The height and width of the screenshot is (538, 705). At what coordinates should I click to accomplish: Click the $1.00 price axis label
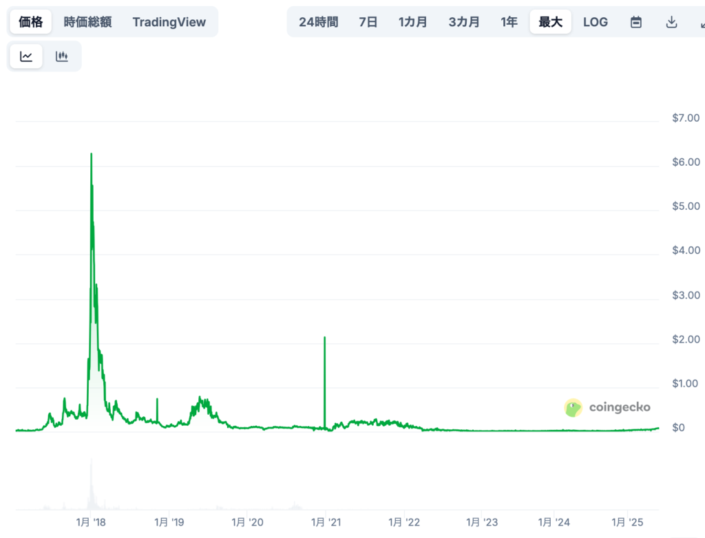tap(685, 383)
